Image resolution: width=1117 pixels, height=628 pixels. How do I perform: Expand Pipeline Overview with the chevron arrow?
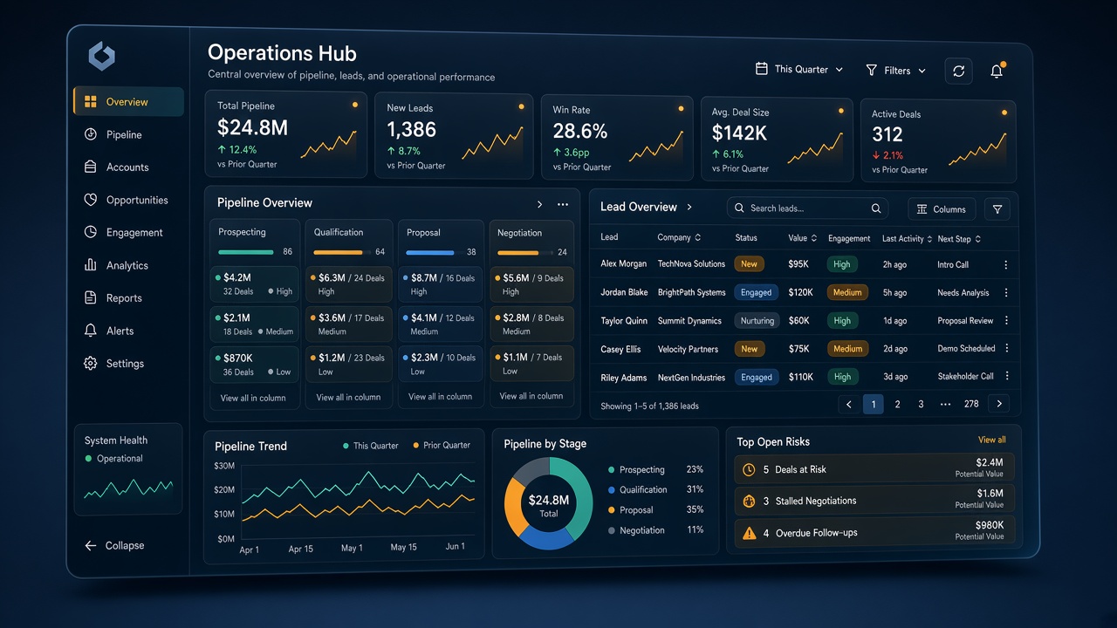click(x=539, y=204)
